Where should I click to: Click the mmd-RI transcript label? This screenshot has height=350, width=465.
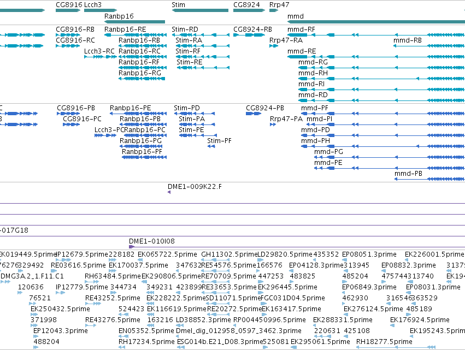(x=311, y=84)
